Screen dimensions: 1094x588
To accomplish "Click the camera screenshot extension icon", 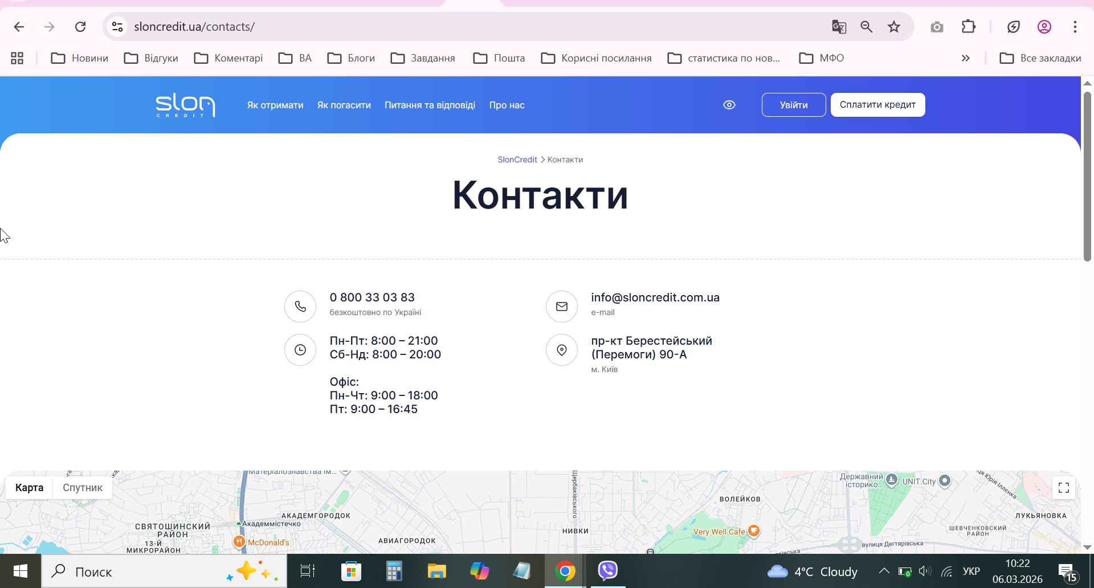I will (937, 27).
